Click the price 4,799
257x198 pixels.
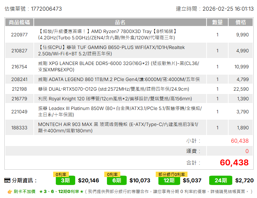point(243,79)
